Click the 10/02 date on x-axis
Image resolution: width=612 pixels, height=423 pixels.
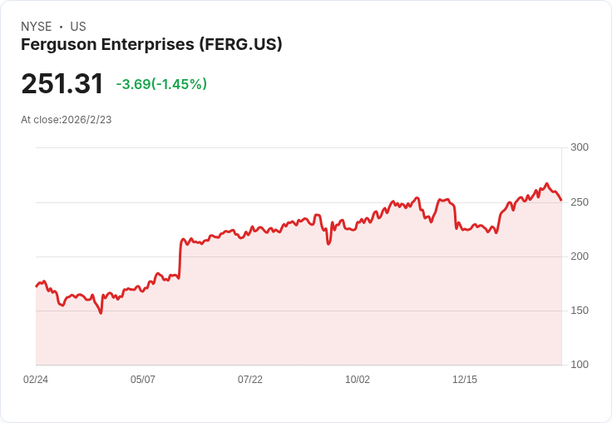point(358,380)
